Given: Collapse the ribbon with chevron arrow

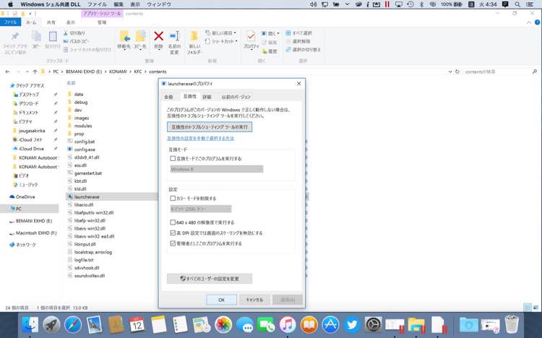Looking at the screenshot, I should click(x=529, y=22).
